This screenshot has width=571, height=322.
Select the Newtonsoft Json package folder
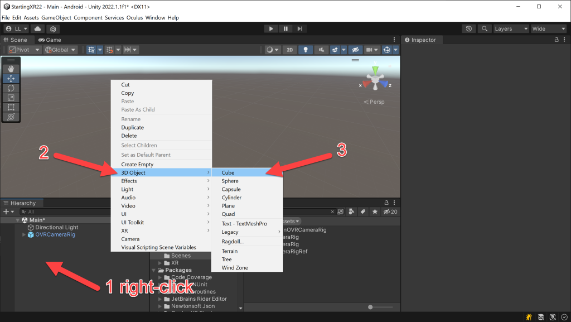[193, 306]
